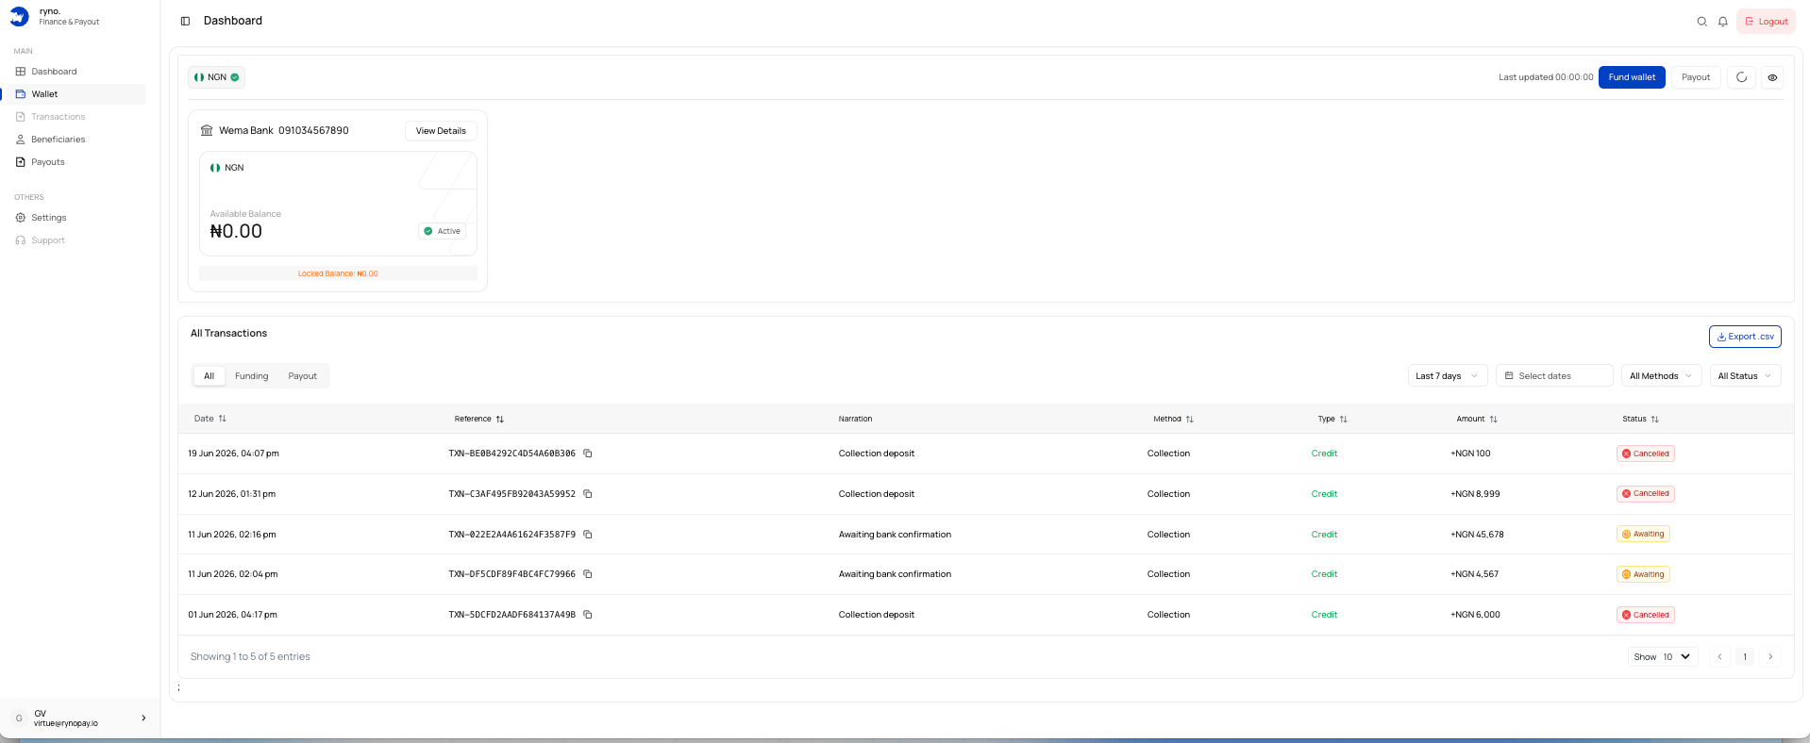This screenshot has height=743, width=1810.
Task: Click virtue@rynopay.io user email
Action: 66,724
